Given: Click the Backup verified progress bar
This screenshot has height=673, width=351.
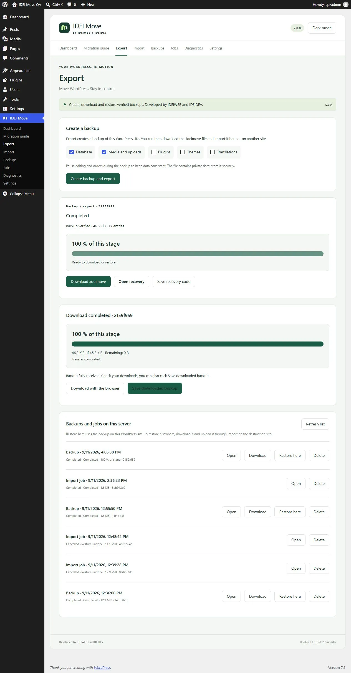Looking at the screenshot, I should coord(198,254).
